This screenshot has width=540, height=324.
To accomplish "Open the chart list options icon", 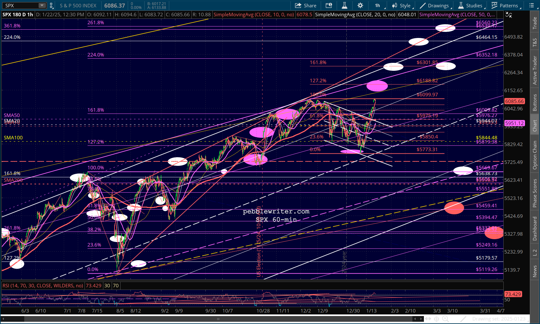I will pyautogui.click(x=531, y=5).
